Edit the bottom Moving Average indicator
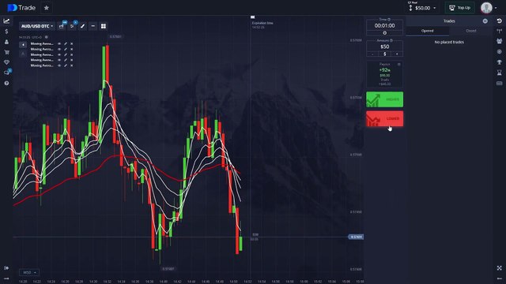Image resolution: width=506 pixels, height=284 pixels. pyautogui.click(x=66, y=65)
